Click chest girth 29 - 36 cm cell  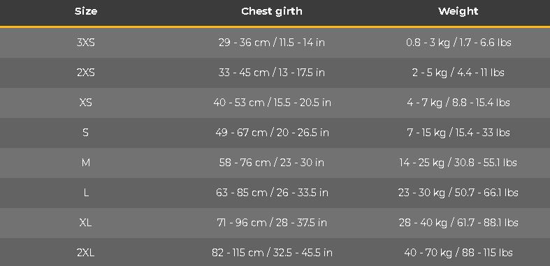tap(272, 43)
